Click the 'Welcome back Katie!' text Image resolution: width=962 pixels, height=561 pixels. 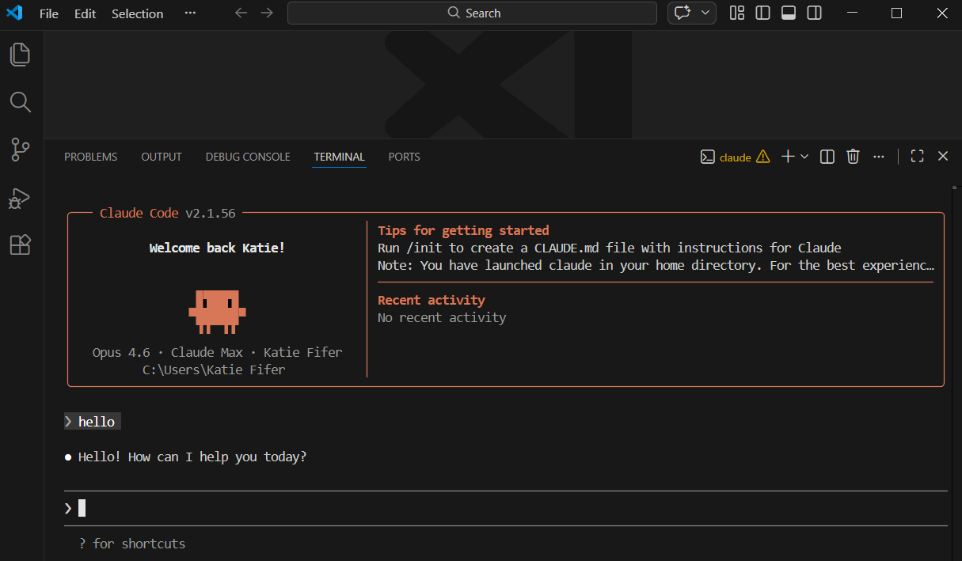pos(217,248)
